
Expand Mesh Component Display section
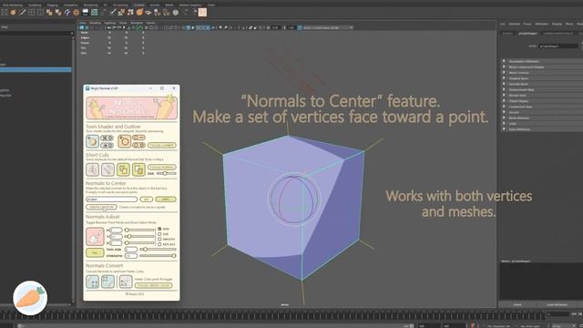542,67
